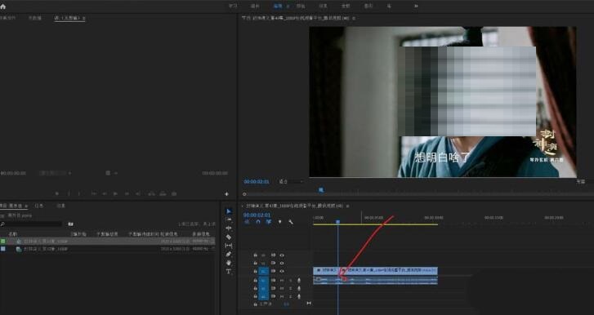
Task: Select the Razor tool
Action: [x=229, y=237]
